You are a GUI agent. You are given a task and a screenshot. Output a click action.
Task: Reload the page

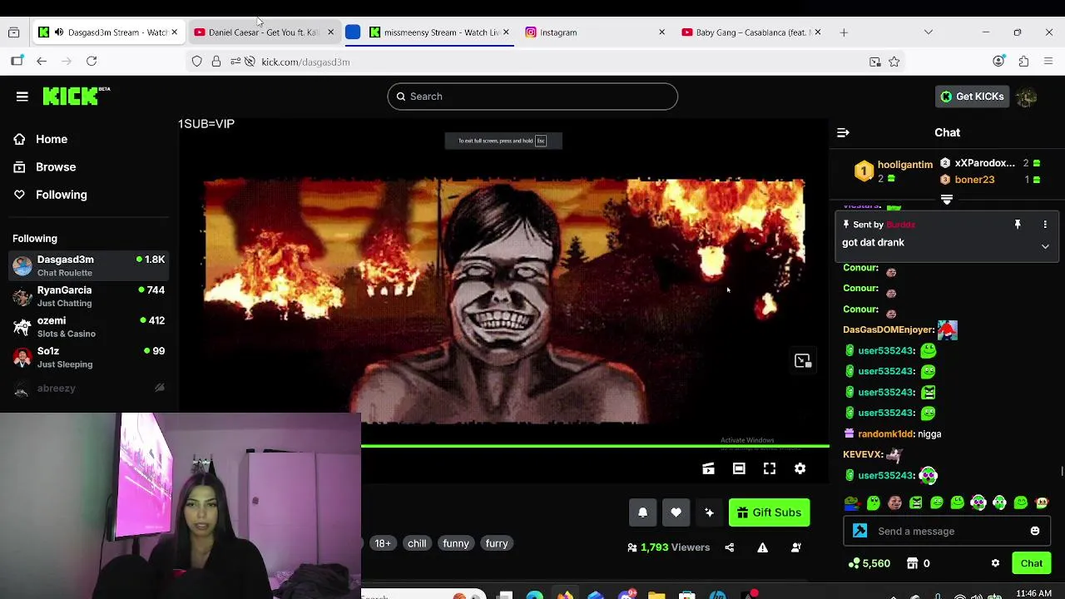92,62
